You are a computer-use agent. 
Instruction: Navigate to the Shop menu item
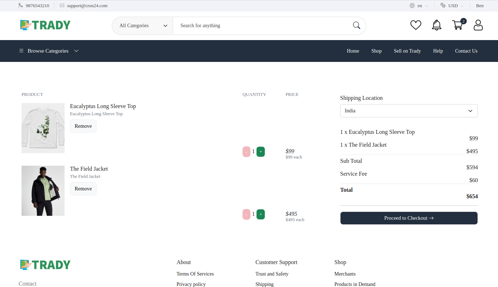point(376,51)
